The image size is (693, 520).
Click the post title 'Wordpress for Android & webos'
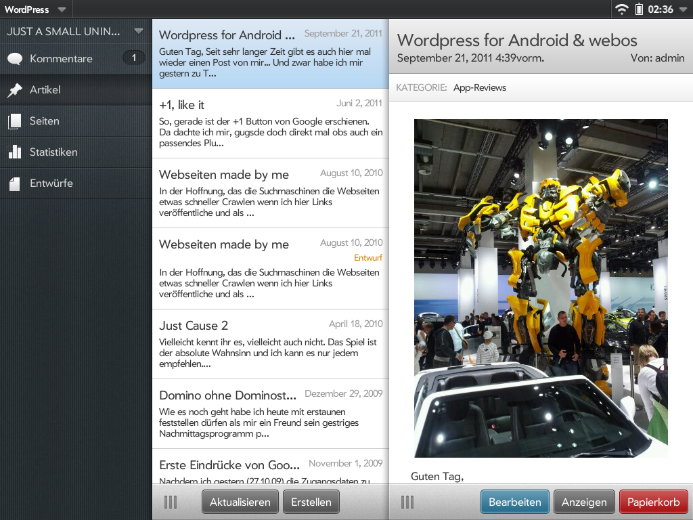point(516,40)
